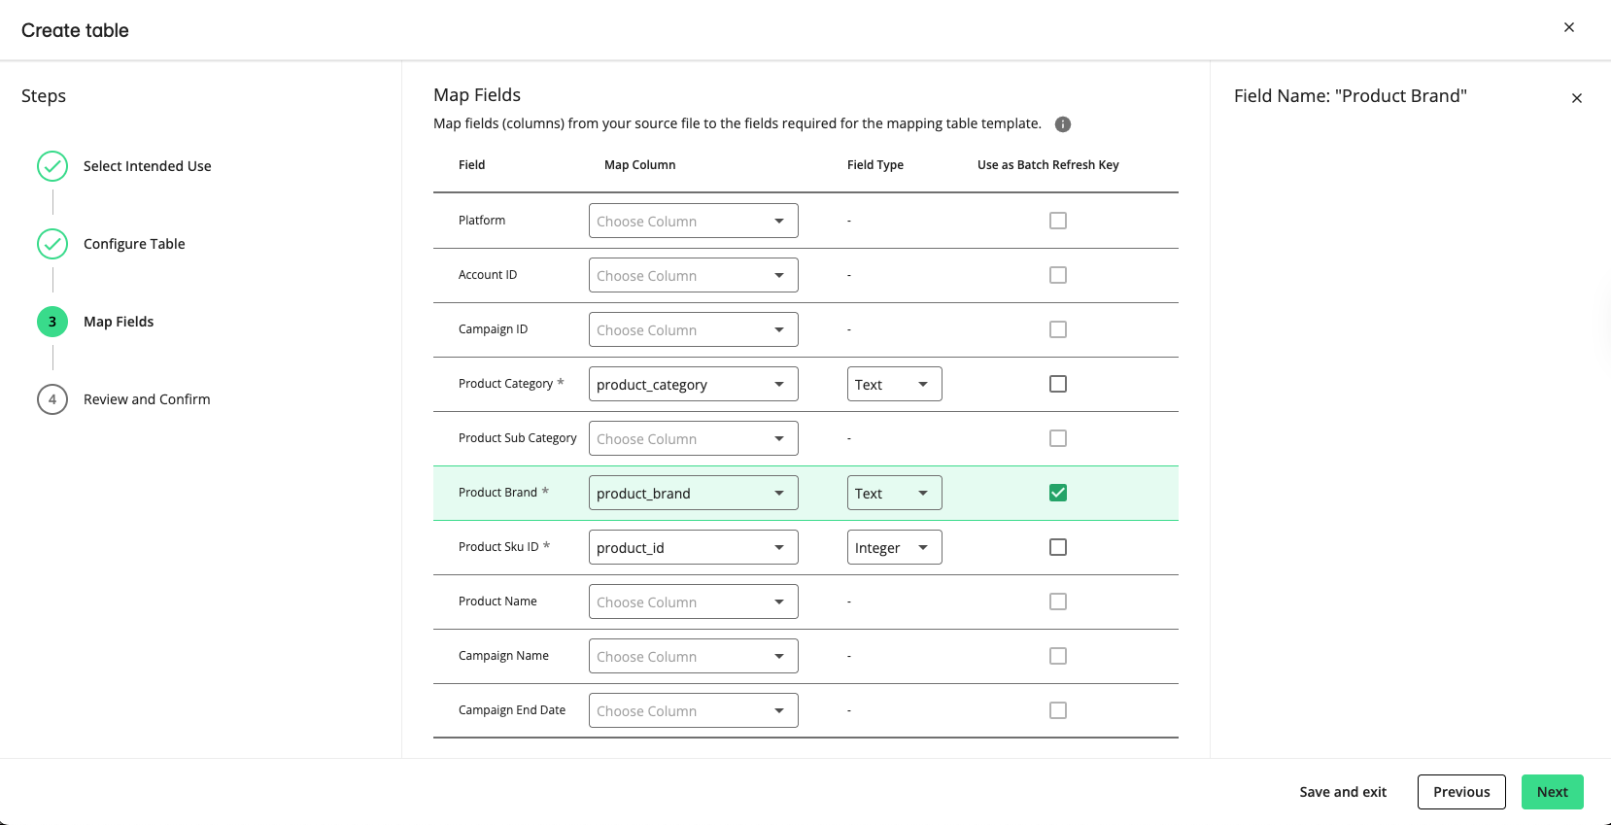The width and height of the screenshot is (1611, 825).
Task: Click the Next button
Action: [1552, 792]
